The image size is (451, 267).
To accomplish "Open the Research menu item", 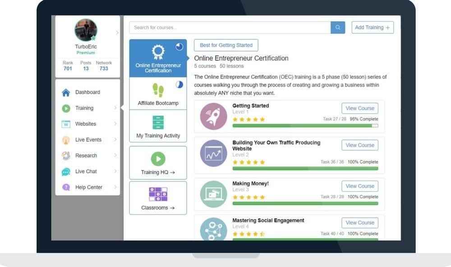I will (88, 156).
